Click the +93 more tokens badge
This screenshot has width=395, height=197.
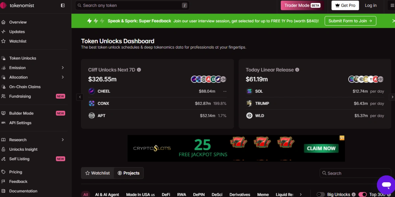[381, 79]
